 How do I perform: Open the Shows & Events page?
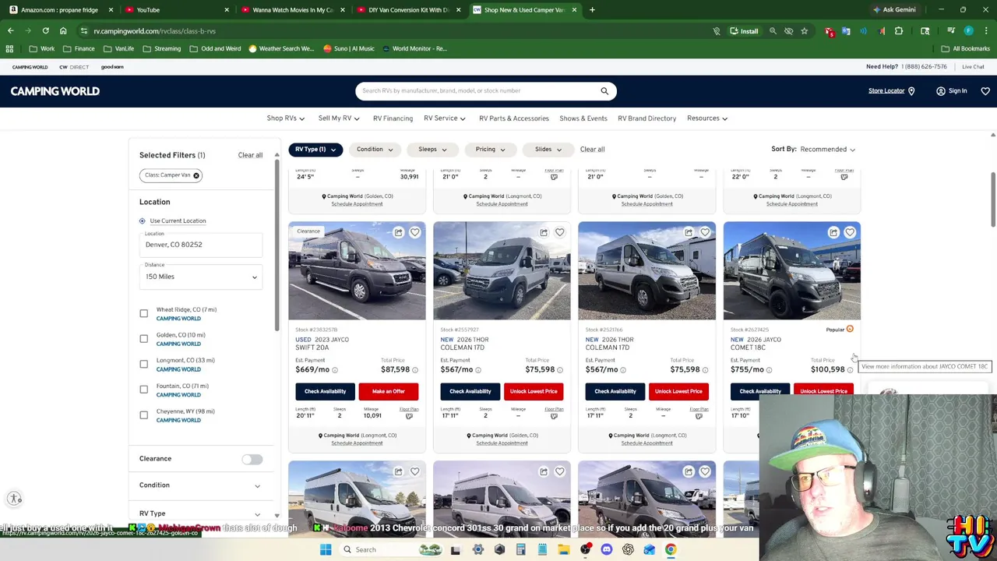(583, 118)
